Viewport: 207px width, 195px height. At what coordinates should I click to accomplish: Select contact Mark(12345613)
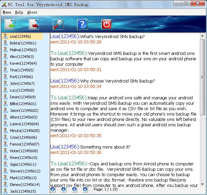tap(23, 178)
